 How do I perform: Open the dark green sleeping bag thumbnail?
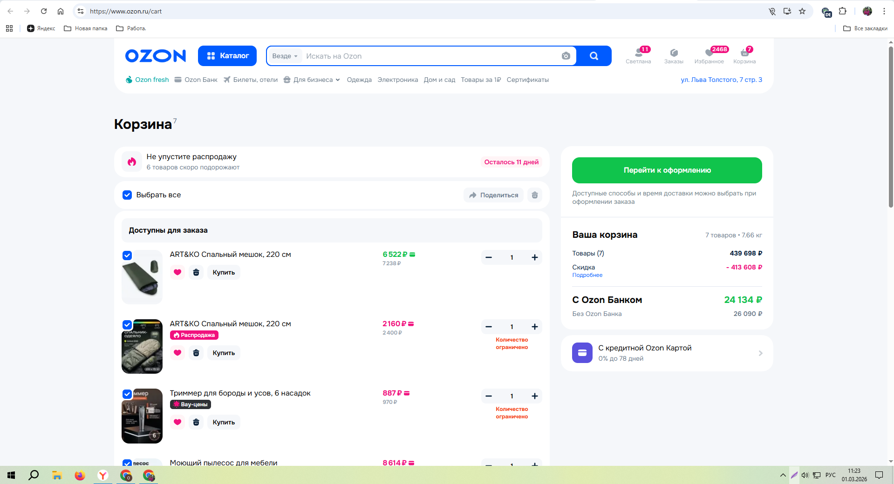coord(142,277)
